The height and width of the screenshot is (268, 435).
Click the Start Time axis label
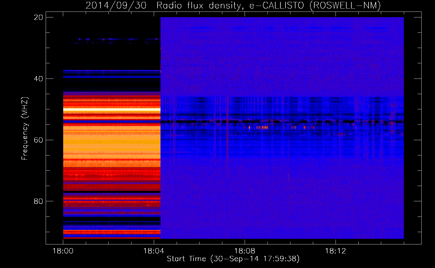[233, 259]
